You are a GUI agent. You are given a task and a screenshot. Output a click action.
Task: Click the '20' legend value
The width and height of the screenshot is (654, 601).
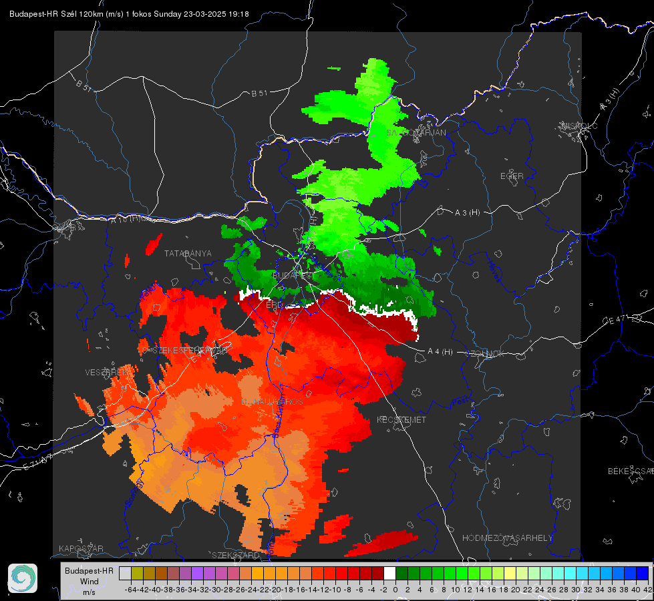pos(516,590)
